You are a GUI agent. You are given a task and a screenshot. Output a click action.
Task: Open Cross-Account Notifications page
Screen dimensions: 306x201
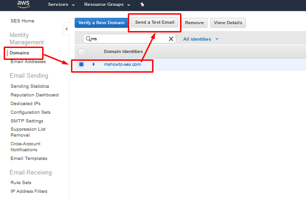[26, 147]
